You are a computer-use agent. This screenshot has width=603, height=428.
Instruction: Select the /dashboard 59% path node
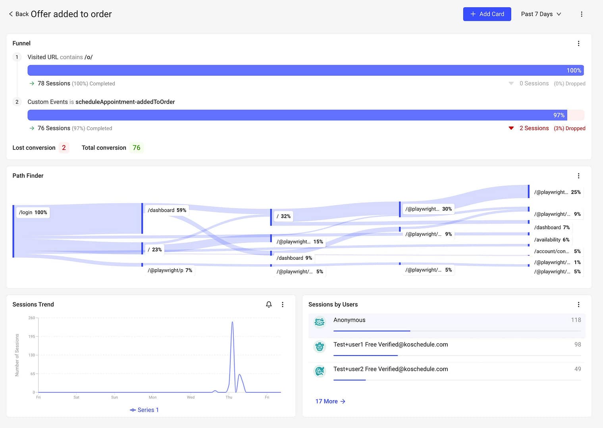coord(167,210)
